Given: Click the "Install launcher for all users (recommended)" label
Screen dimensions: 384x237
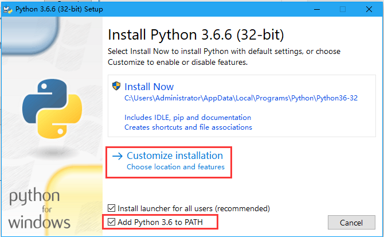Looking at the screenshot, I should click(193, 208).
